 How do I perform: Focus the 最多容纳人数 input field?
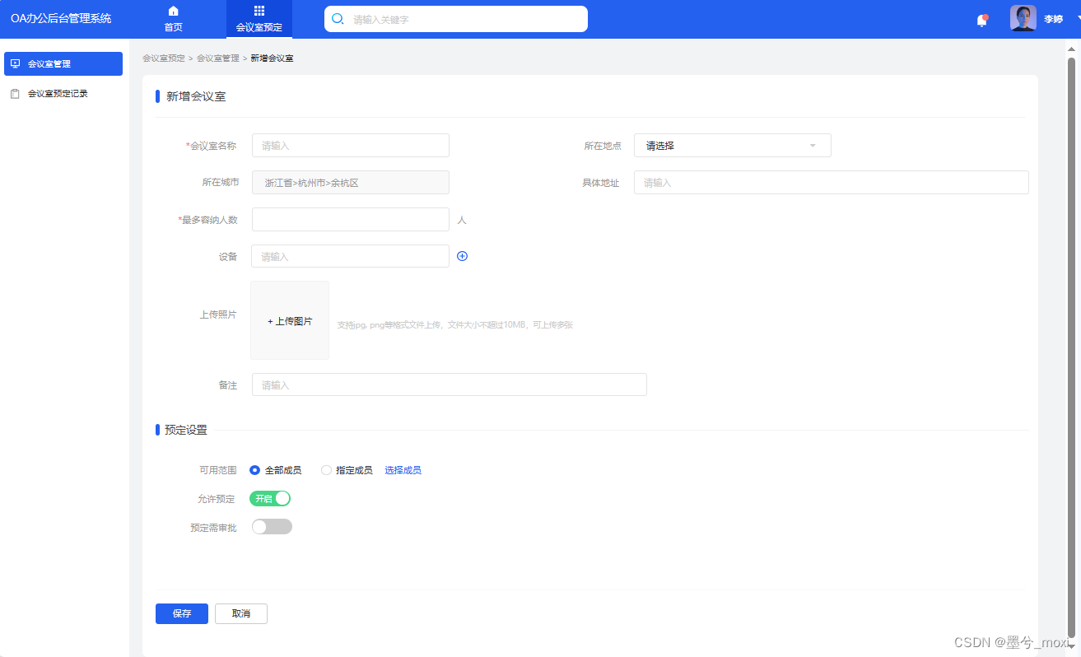point(351,219)
